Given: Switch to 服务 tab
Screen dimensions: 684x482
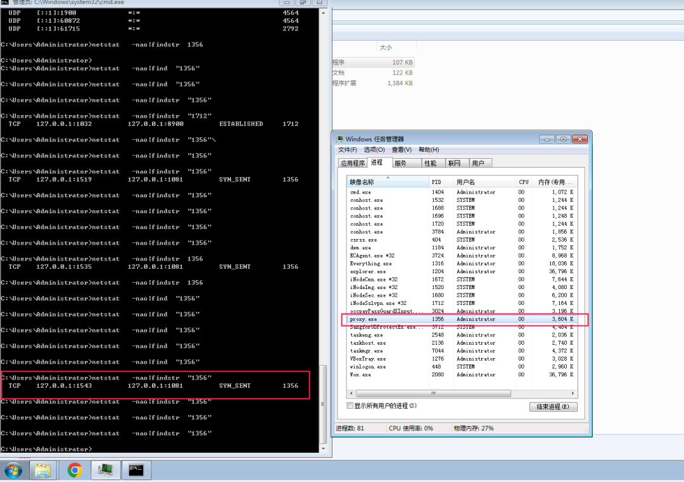Looking at the screenshot, I should coord(406,163).
